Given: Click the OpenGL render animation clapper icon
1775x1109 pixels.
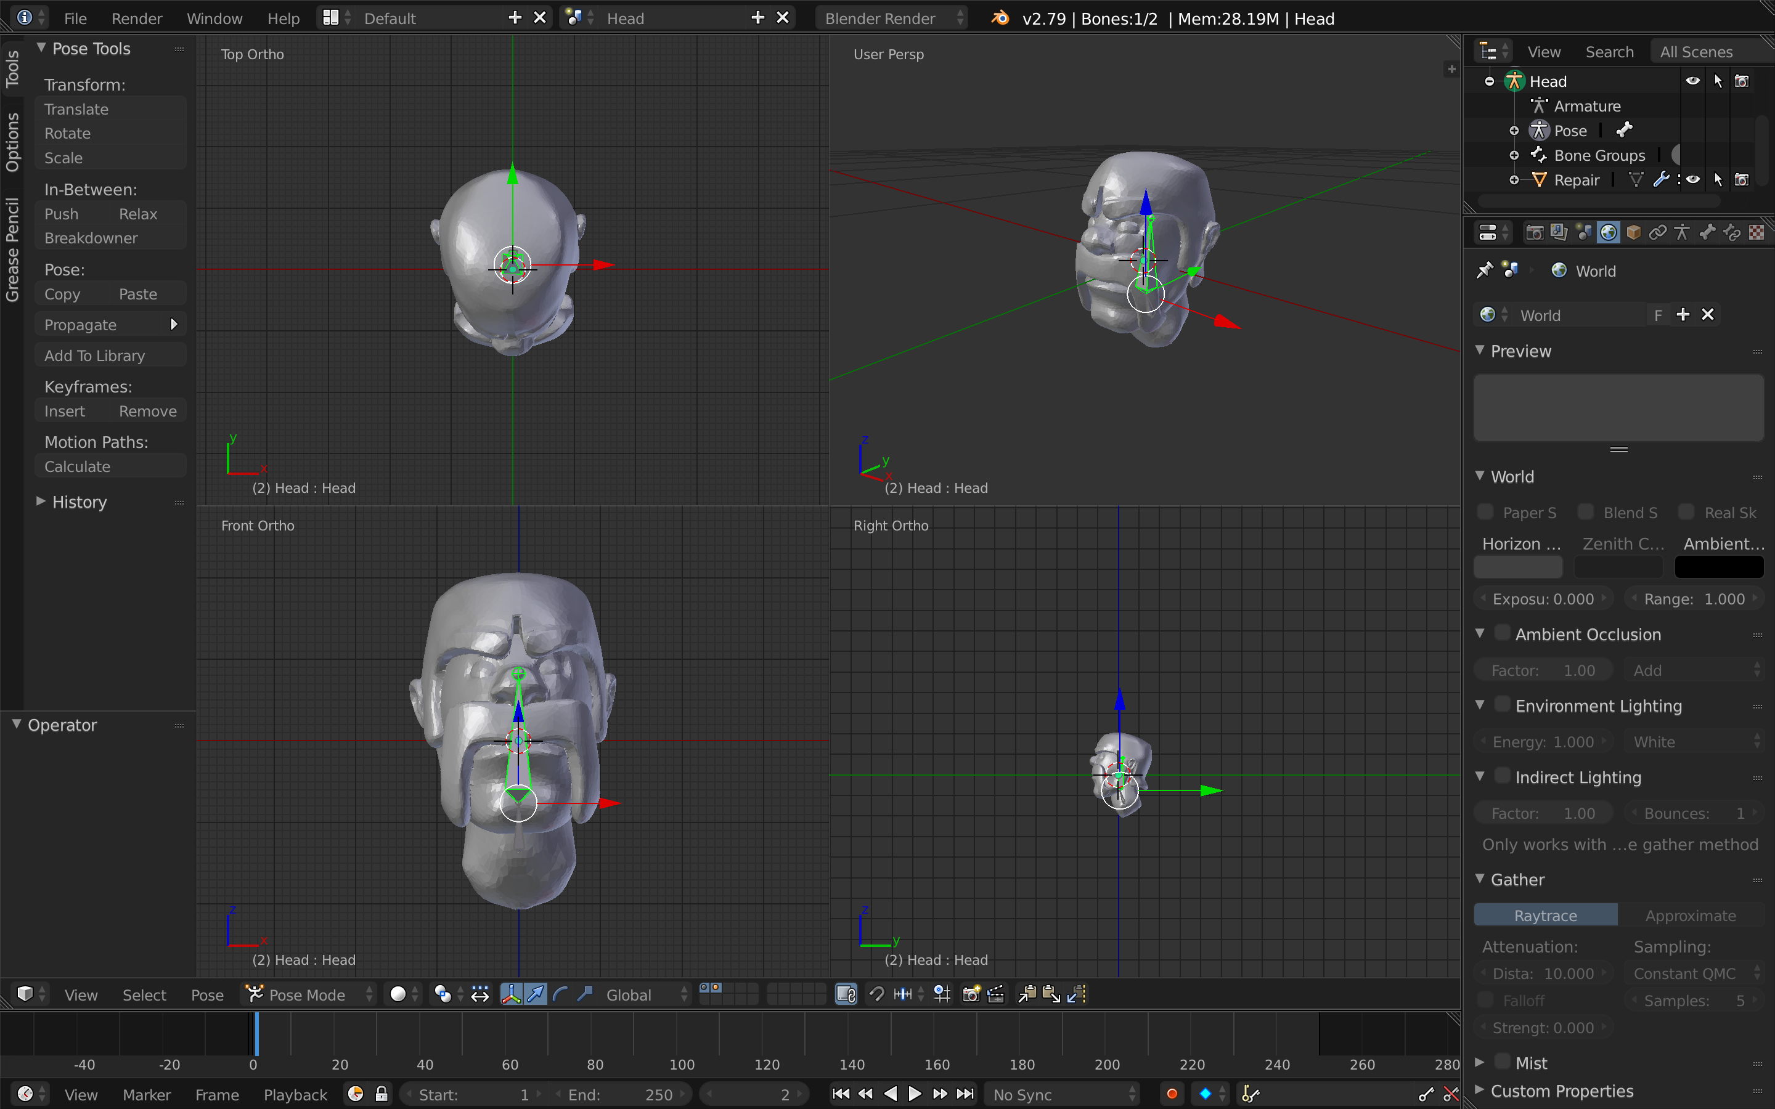Looking at the screenshot, I should (996, 994).
